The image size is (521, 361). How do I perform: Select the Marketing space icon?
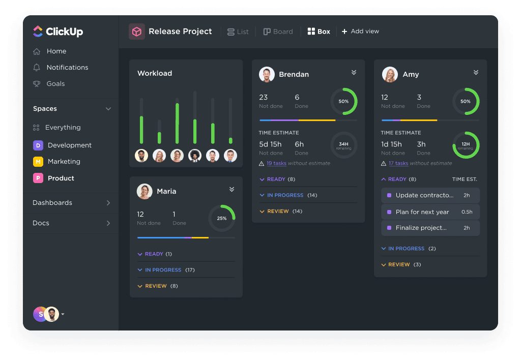pos(38,161)
